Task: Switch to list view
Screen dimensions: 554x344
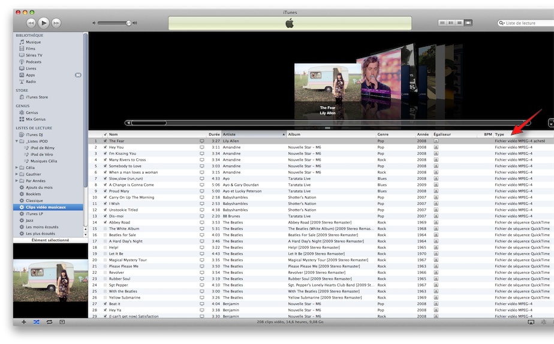Action: pyautogui.click(x=442, y=23)
